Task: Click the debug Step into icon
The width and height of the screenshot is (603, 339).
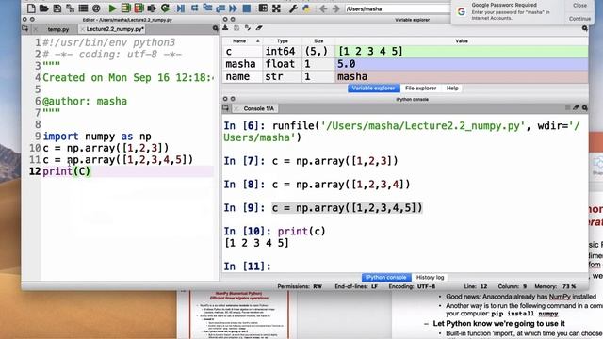Action: [x=207, y=8]
